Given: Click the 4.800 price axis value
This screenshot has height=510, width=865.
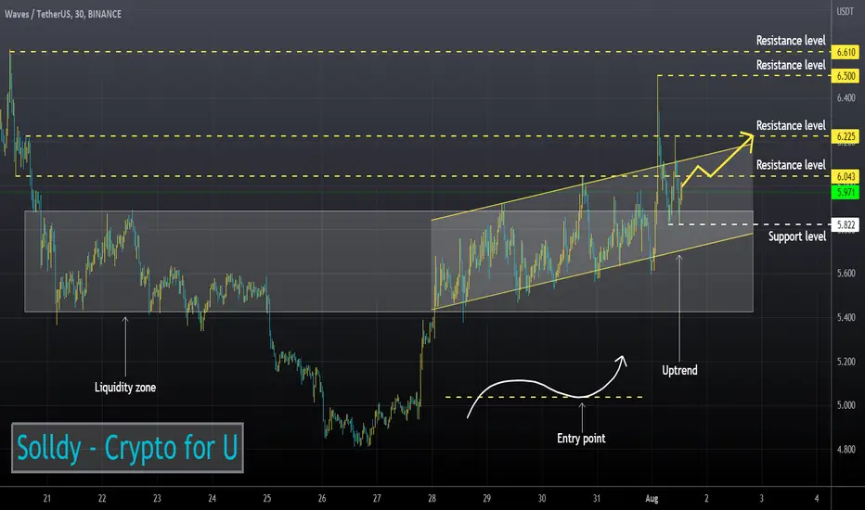Looking at the screenshot, I should click(846, 450).
